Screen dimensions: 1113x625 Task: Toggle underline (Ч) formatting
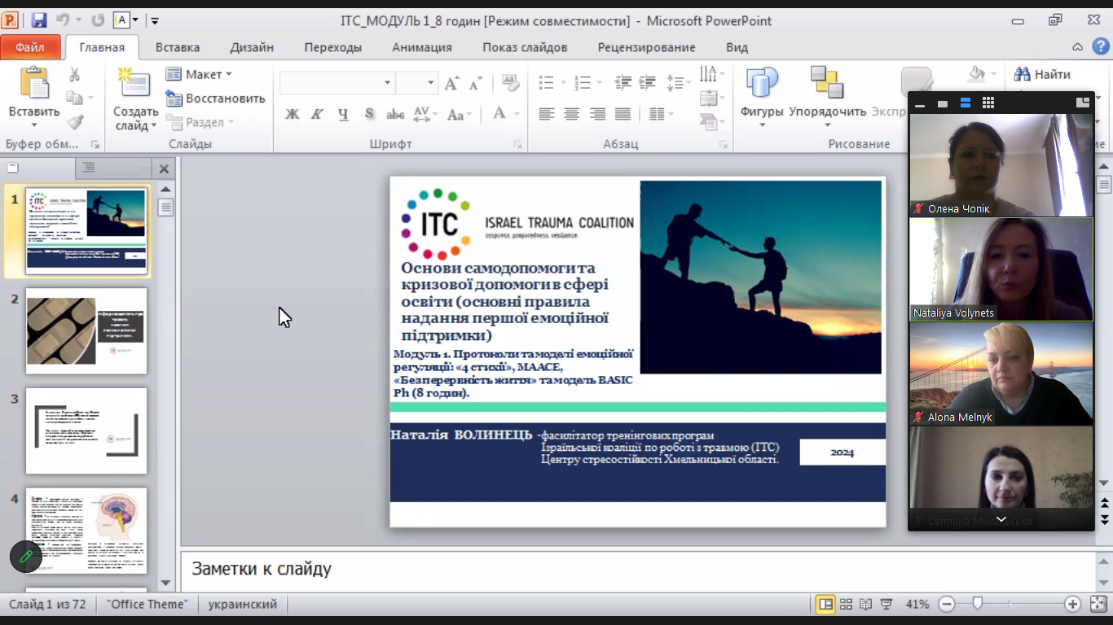[x=343, y=115]
